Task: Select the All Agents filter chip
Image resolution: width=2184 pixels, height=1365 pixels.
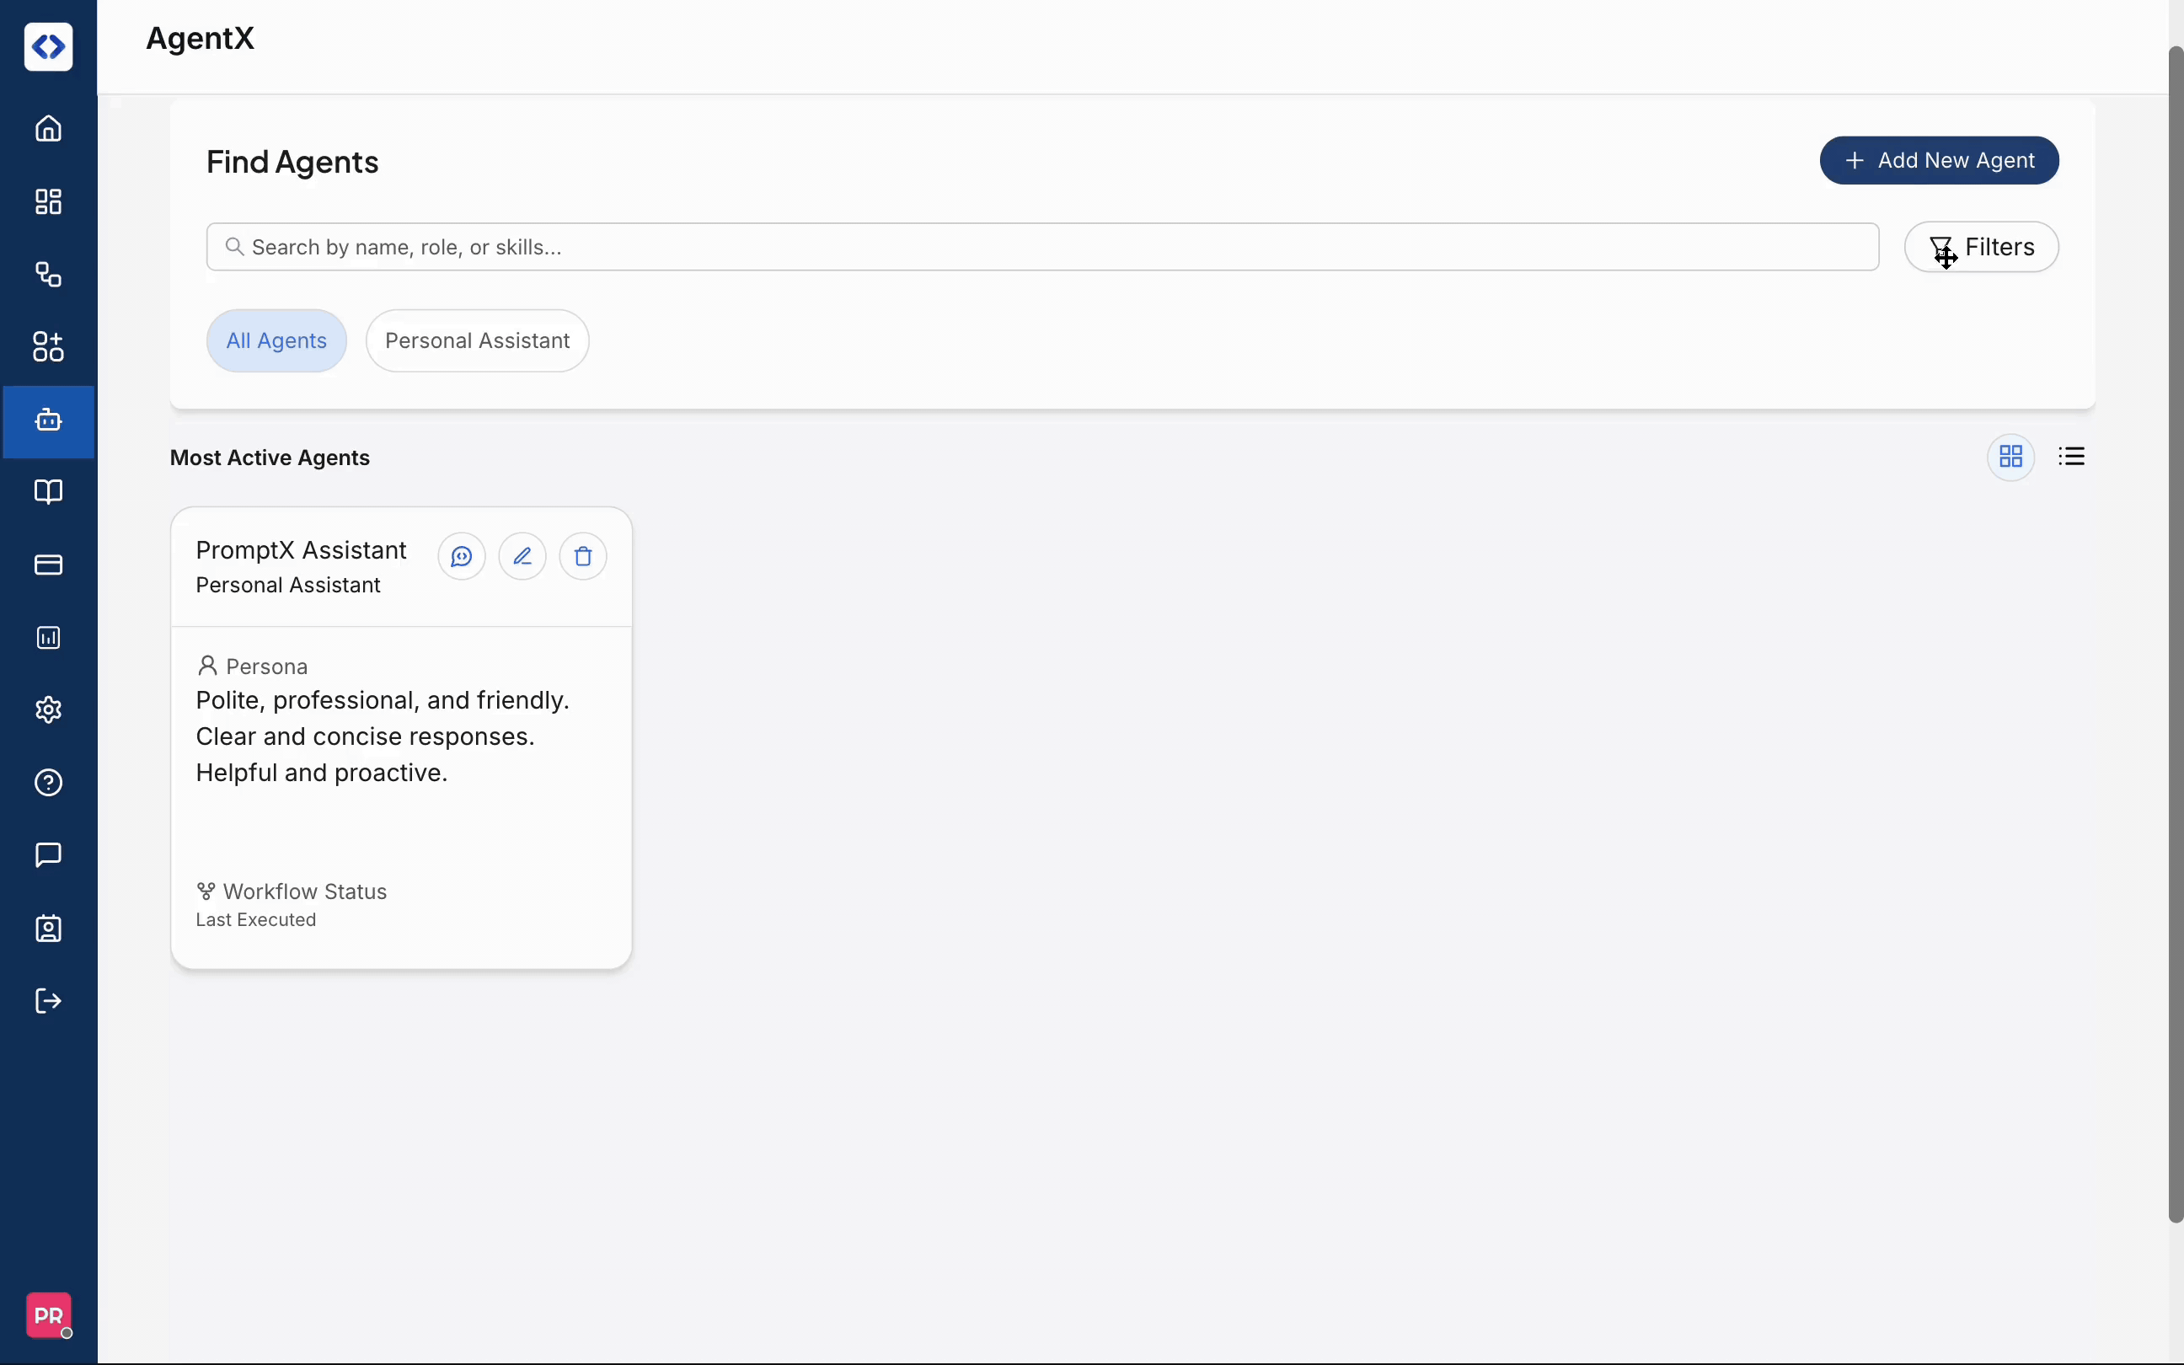Action: [276, 340]
